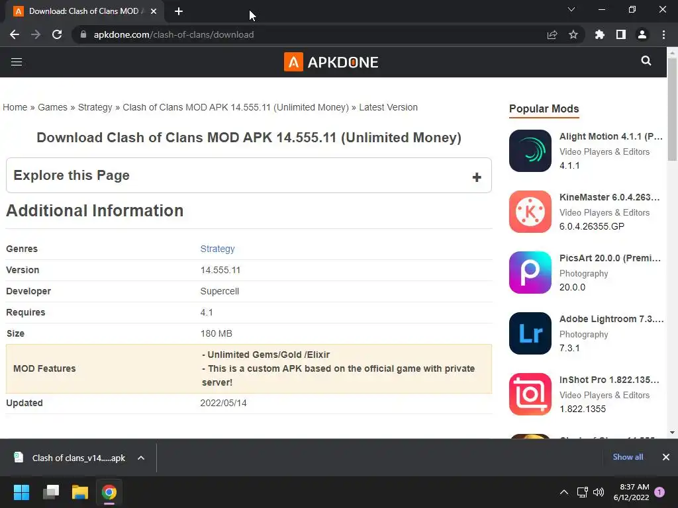
Task: Open the KineMaster app icon
Action: (x=530, y=212)
